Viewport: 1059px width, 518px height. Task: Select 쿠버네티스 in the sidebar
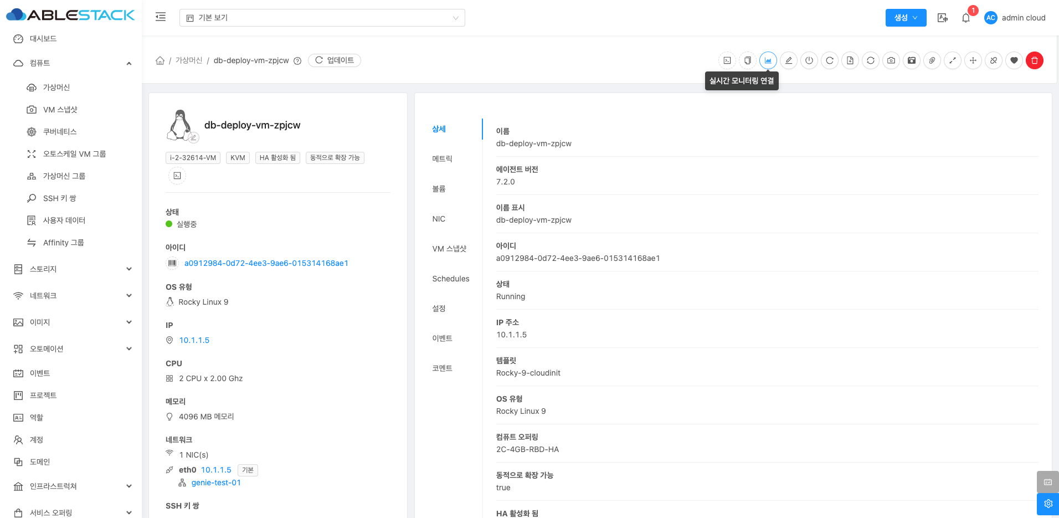click(60, 132)
